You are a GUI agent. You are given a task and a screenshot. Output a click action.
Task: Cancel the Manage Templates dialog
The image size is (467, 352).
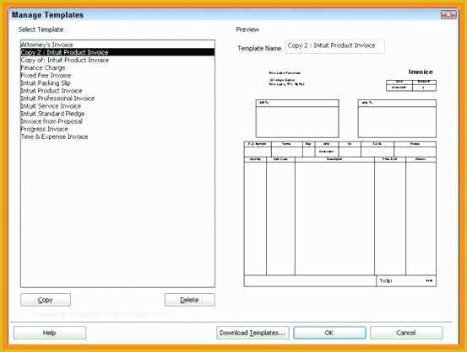pyautogui.click(x=406, y=333)
